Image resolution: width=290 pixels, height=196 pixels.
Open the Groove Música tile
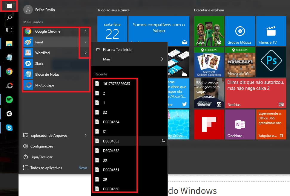[x=240, y=31]
